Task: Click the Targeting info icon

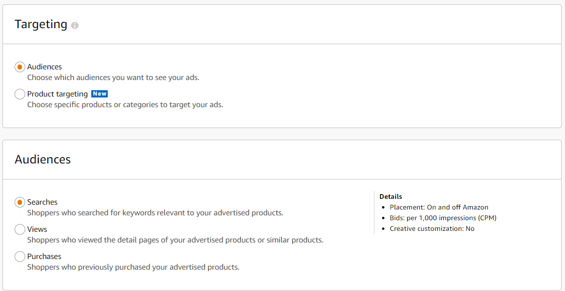Action: pyautogui.click(x=74, y=25)
